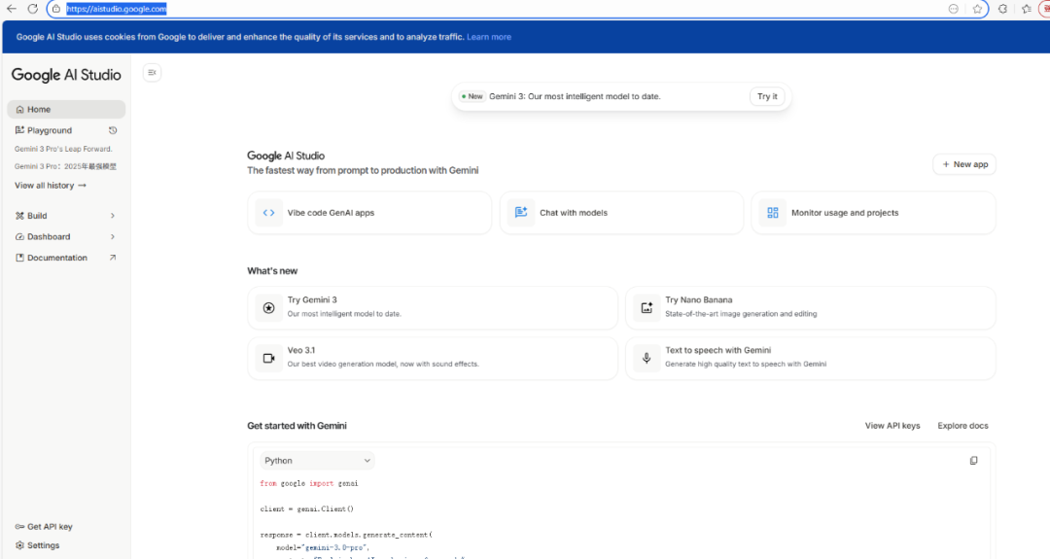Reload the page with refresh icon

click(33, 9)
